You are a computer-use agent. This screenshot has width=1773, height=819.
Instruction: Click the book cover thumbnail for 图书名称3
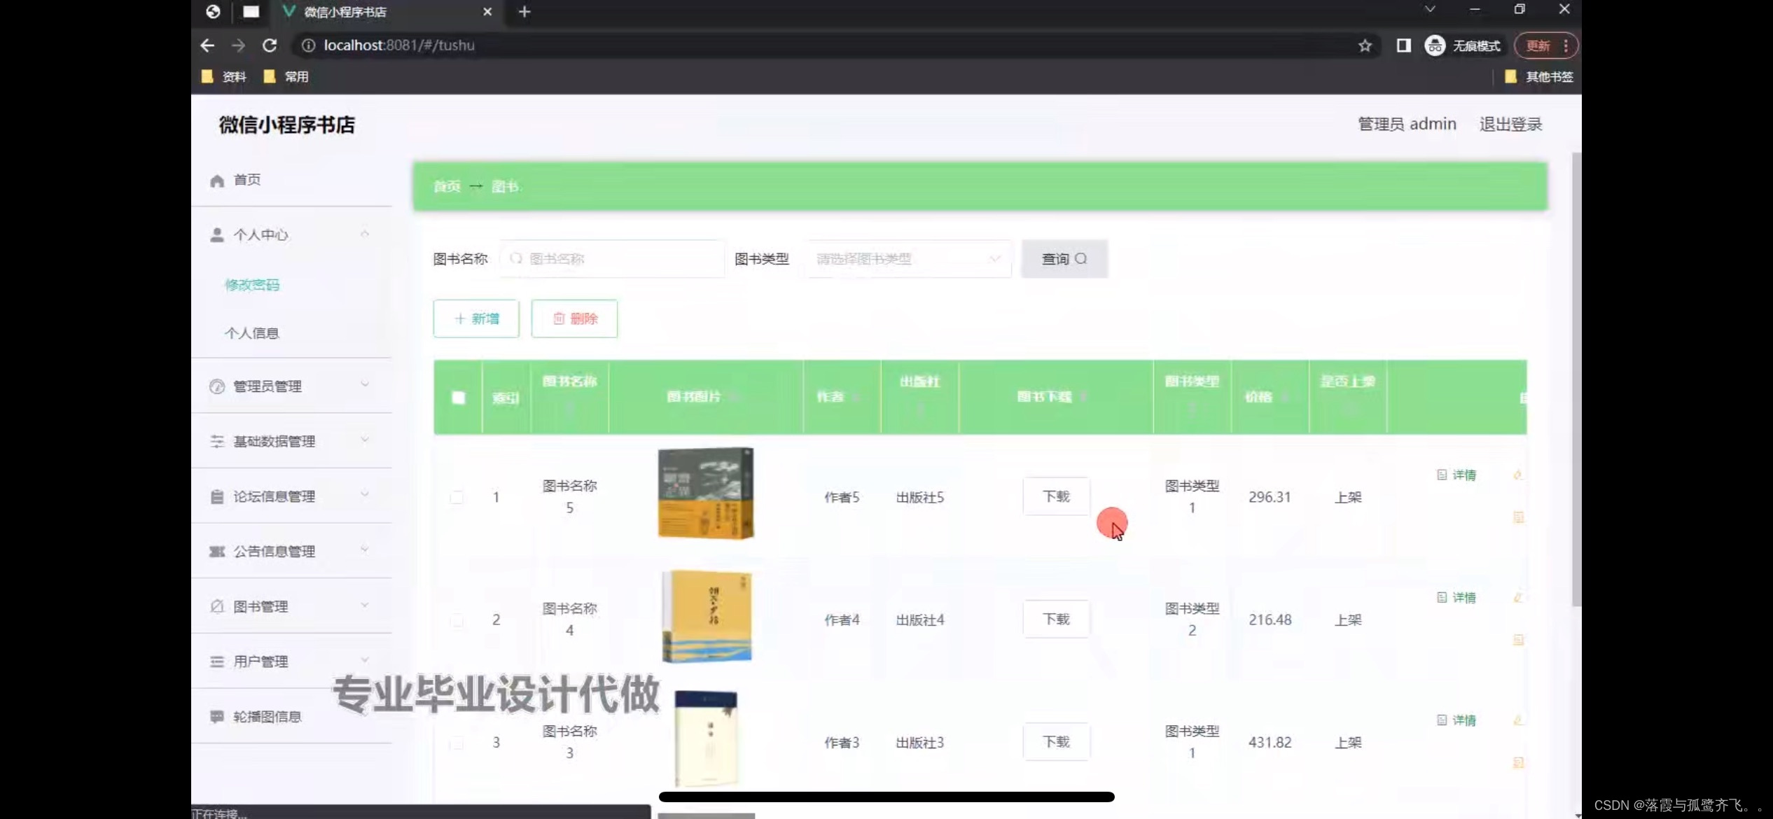pyautogui.click(x=706, y=739)
